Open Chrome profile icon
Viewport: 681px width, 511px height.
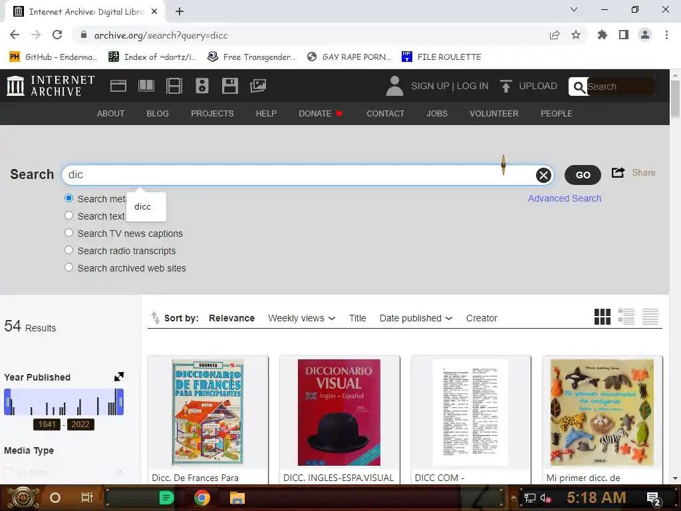[x=645, y=35]
